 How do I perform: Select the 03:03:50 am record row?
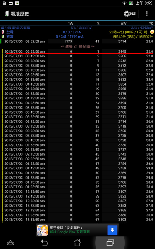[x=77, y=131]
